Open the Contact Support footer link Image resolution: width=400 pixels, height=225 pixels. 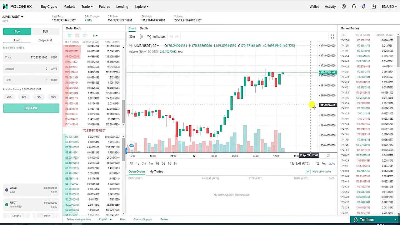coord(143,219)
